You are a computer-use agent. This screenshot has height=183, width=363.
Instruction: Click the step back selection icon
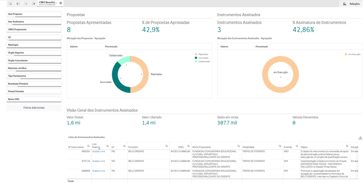(18, 4)
